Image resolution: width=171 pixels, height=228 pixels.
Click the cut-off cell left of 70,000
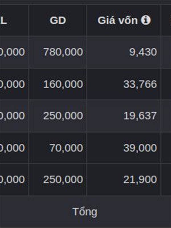point(14,148)
